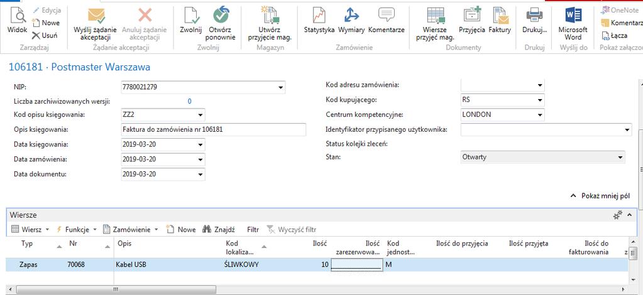Open Data zamówienia date dropdown
Viewport: 643px width, 295px height.
coord(201,159)
